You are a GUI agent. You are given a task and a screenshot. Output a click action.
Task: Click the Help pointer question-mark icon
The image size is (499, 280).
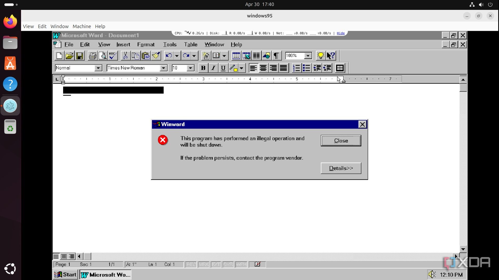[331, 56]
